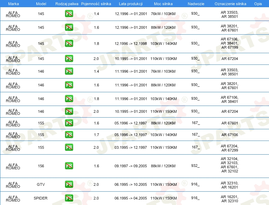The image size is (269, 205).
Task: Click engine codes AR 16201, AR 32310 for SPIDER
Action: [x=229, y=199]
